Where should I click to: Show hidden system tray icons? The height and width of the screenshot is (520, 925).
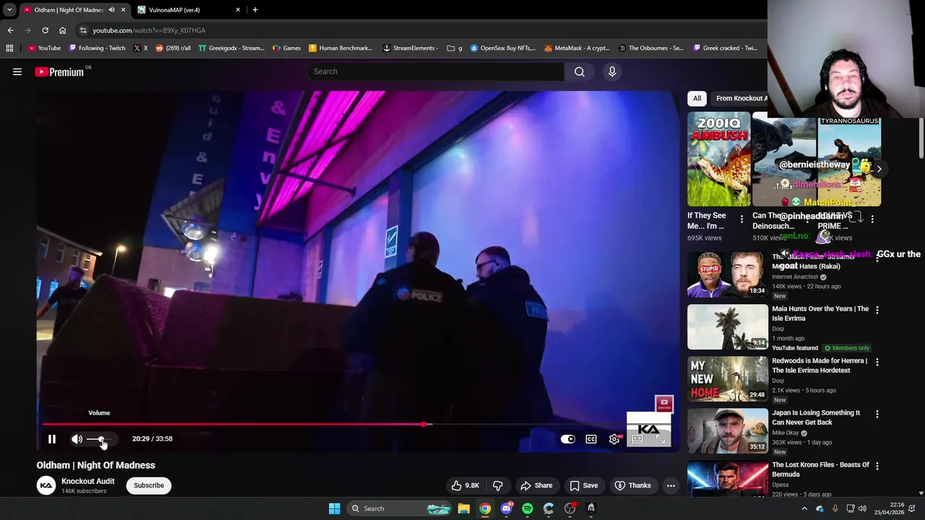point(804,508)
